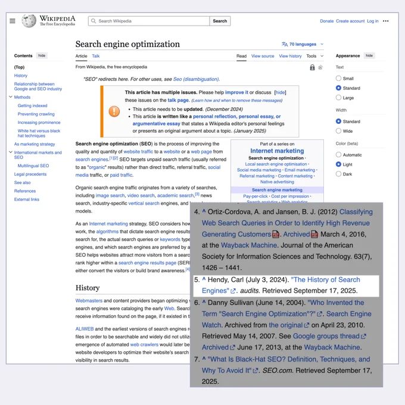
Task: Collapse International markets and SEO chevron
Action: pyautogui.click(x=11, y=152)
